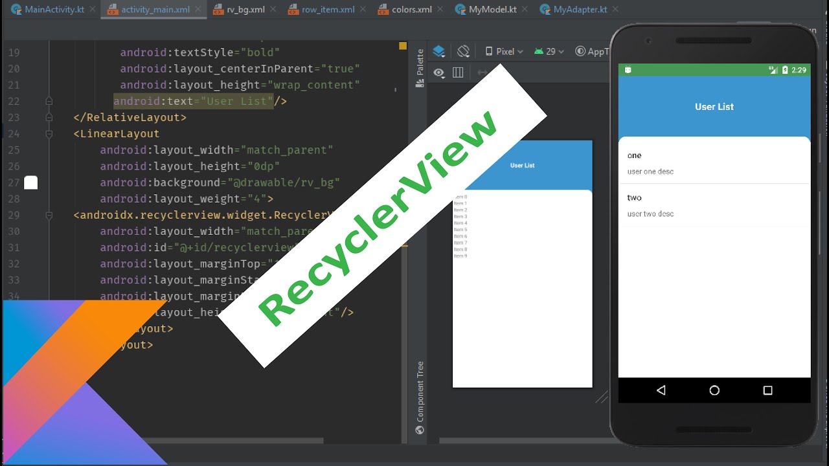Tap the 'one' row in the emulator list
Viewport: 829px width, 466px height.
coord(714,162)
